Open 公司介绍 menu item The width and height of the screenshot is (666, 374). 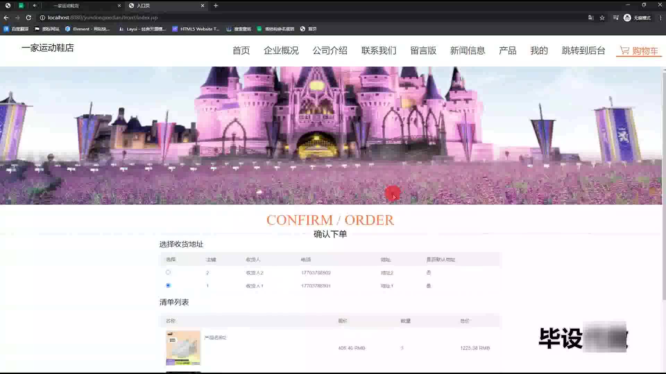tap(330, 51)
